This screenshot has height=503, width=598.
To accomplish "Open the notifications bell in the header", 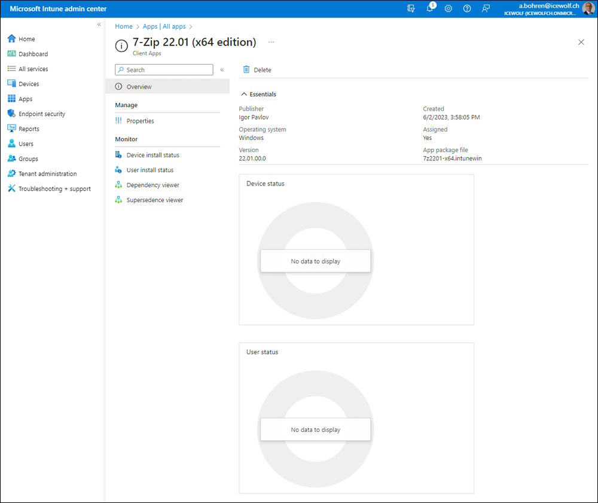I will pos(430,8).
